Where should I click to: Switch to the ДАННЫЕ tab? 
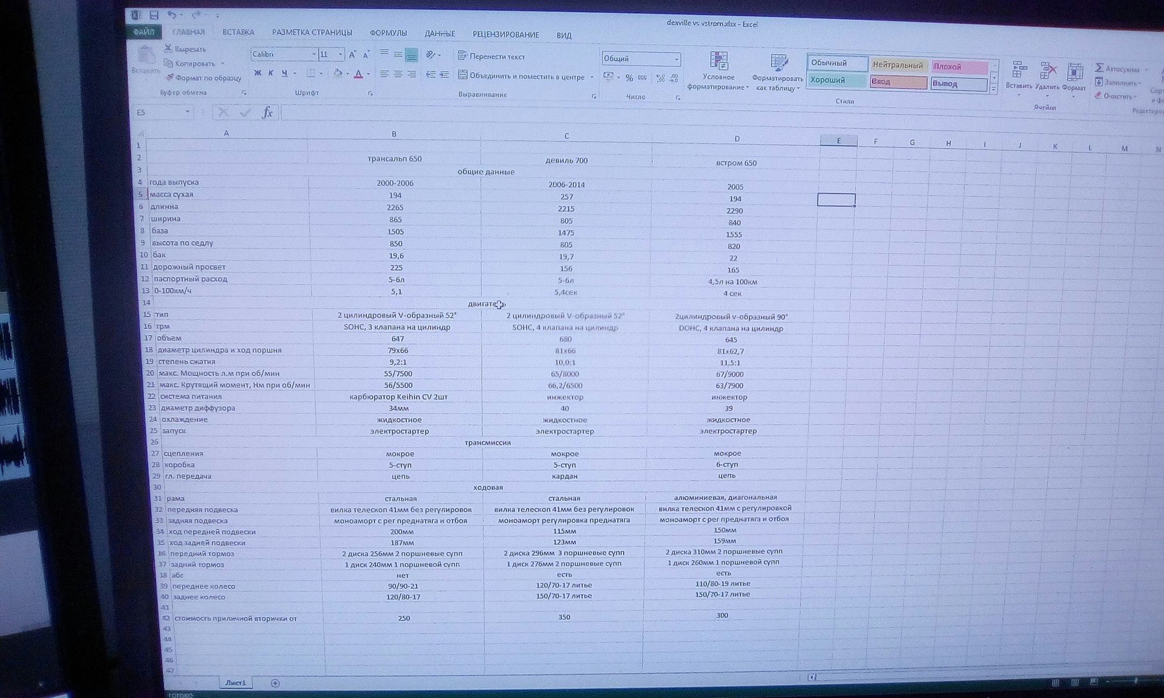(440, 34)
